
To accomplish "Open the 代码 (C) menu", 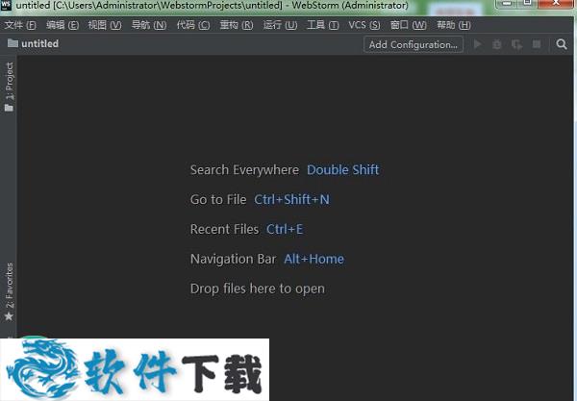I will pos(193,25).
